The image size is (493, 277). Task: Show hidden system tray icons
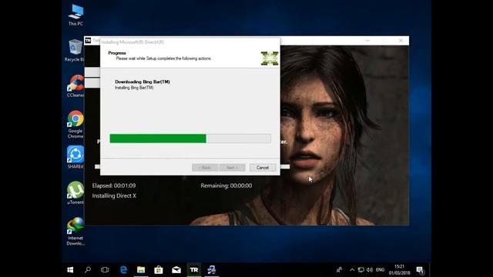click(352, 270)
